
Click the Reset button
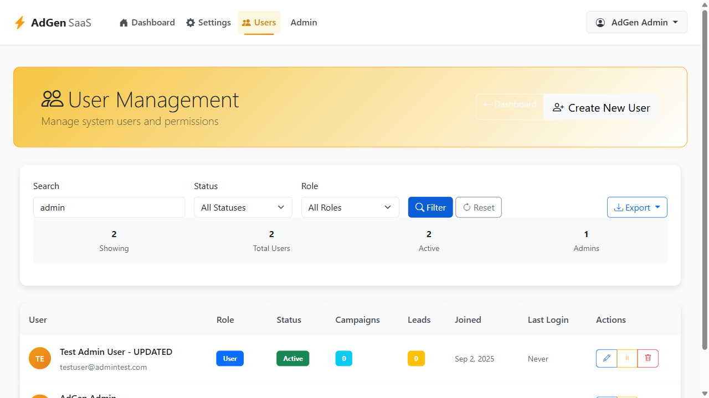click(479, 207)
